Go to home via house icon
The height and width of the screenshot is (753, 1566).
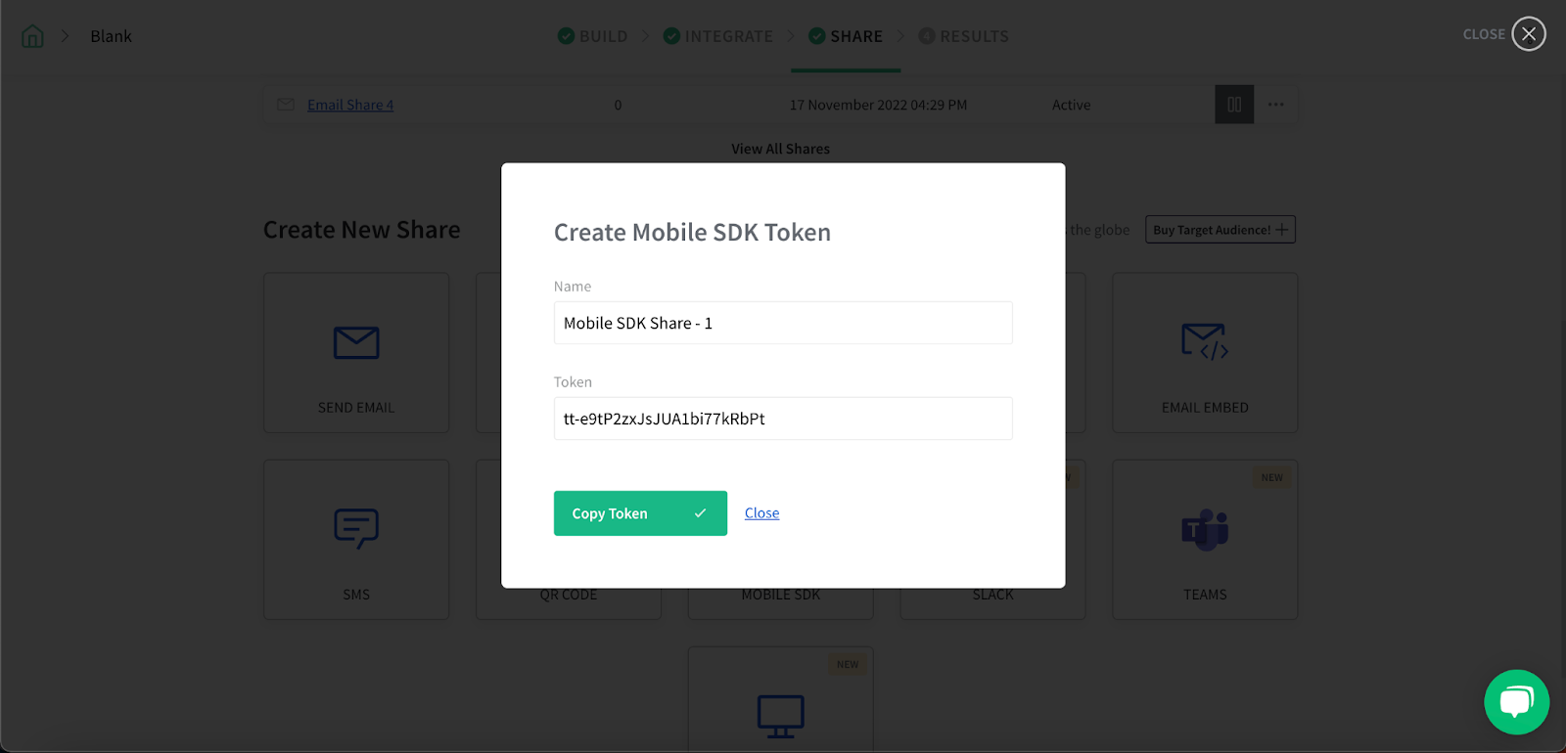pos(32,36)
